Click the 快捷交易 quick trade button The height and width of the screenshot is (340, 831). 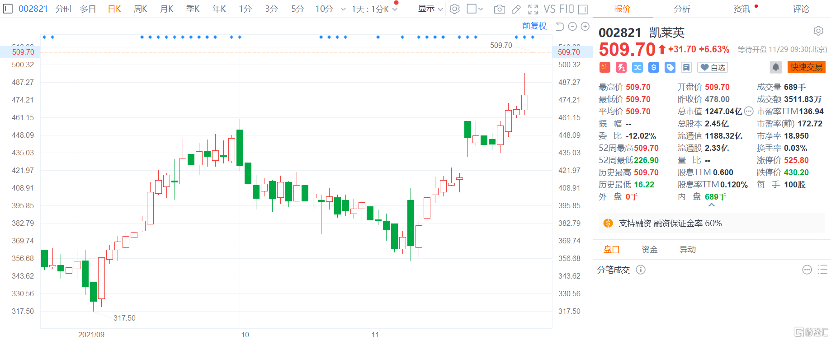click(x=807, y=67)
